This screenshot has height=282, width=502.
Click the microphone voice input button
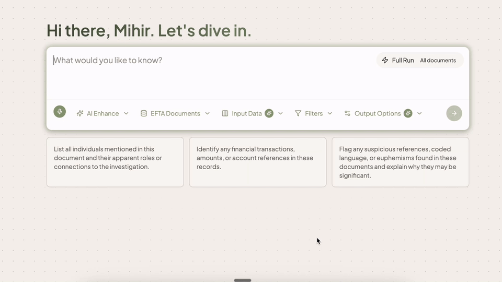60,112
